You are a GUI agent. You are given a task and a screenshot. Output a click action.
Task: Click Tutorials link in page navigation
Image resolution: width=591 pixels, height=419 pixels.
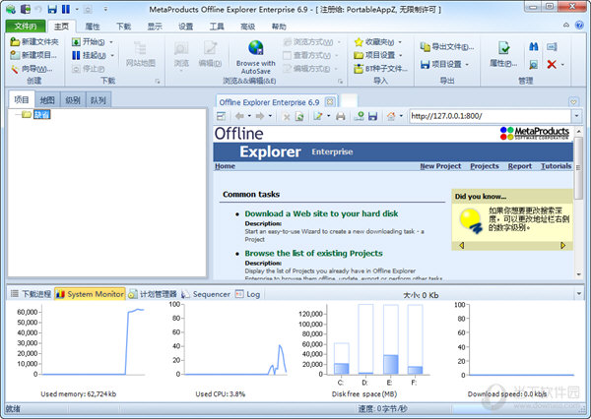[x=557, y=166]
